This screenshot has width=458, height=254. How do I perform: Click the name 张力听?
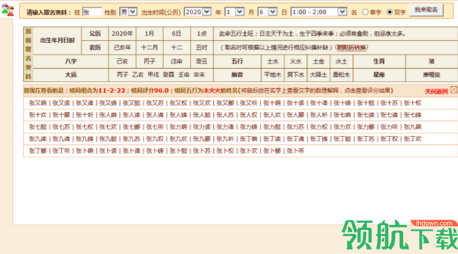(x=389, y=127)
